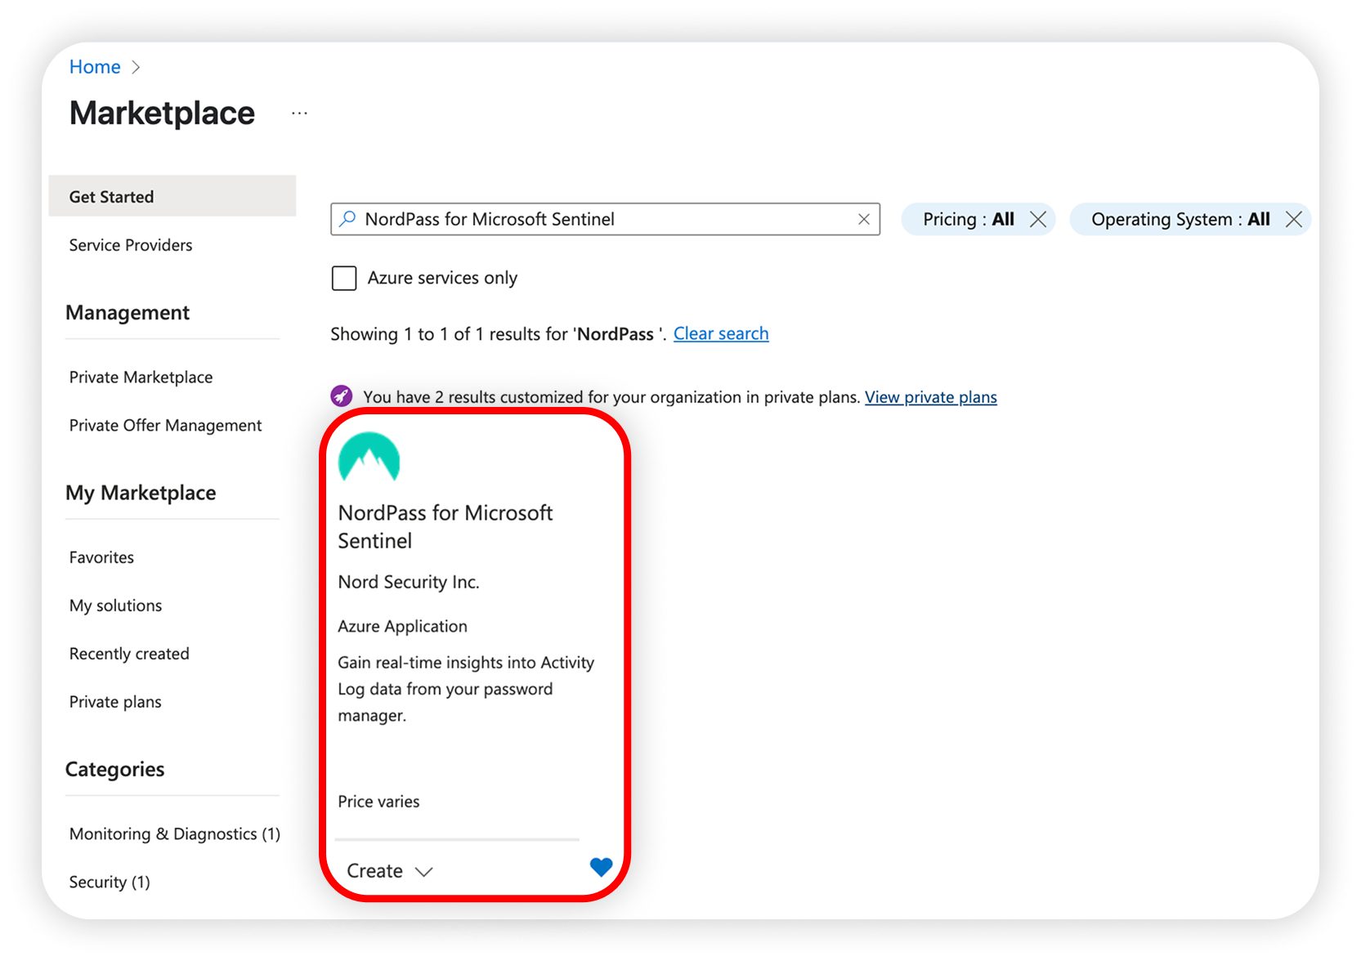Click the Gain real-time insights description
Viewport: 1361px width, 961px height.
pyautogui.click(x=466, y=689)
